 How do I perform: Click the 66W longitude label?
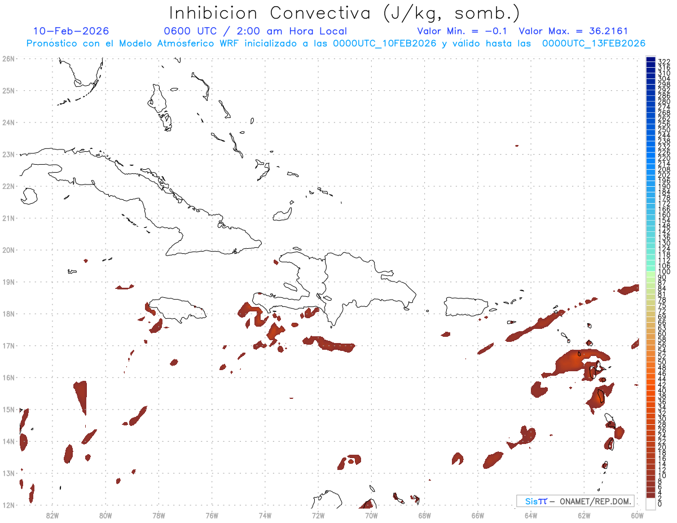pyautogui.click(x=478, y=515)
